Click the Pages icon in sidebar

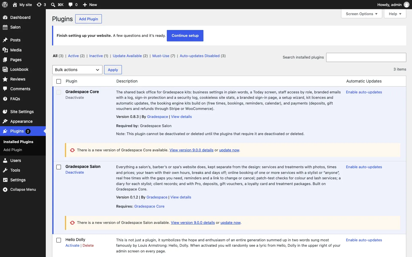pyautogui.click(x=5, y=60)
